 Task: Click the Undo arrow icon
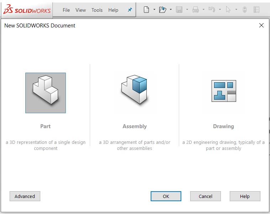212,10
